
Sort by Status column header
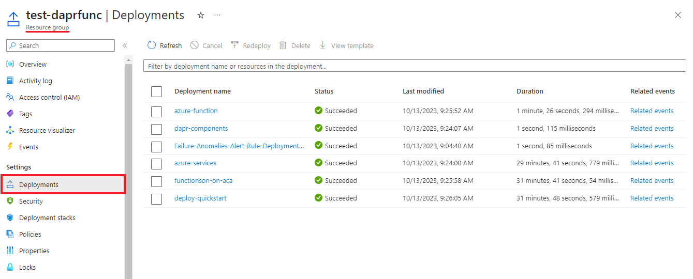click(x=324, y=91)
